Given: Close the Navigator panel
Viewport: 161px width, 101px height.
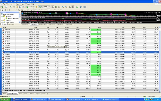Looking at the screenshot, I should coord(20,12).
